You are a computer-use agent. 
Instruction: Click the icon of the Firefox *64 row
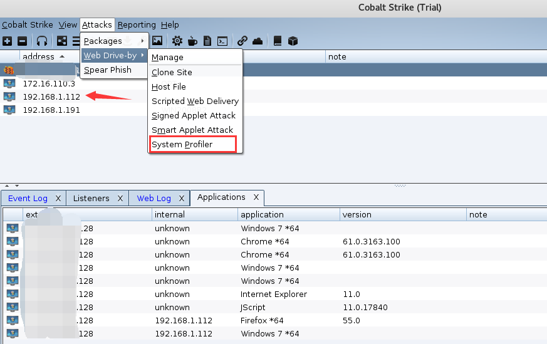13,320
